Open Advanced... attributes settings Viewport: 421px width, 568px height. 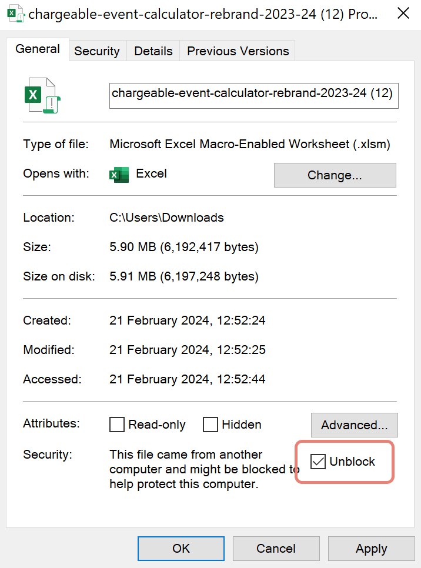(354, 425)
